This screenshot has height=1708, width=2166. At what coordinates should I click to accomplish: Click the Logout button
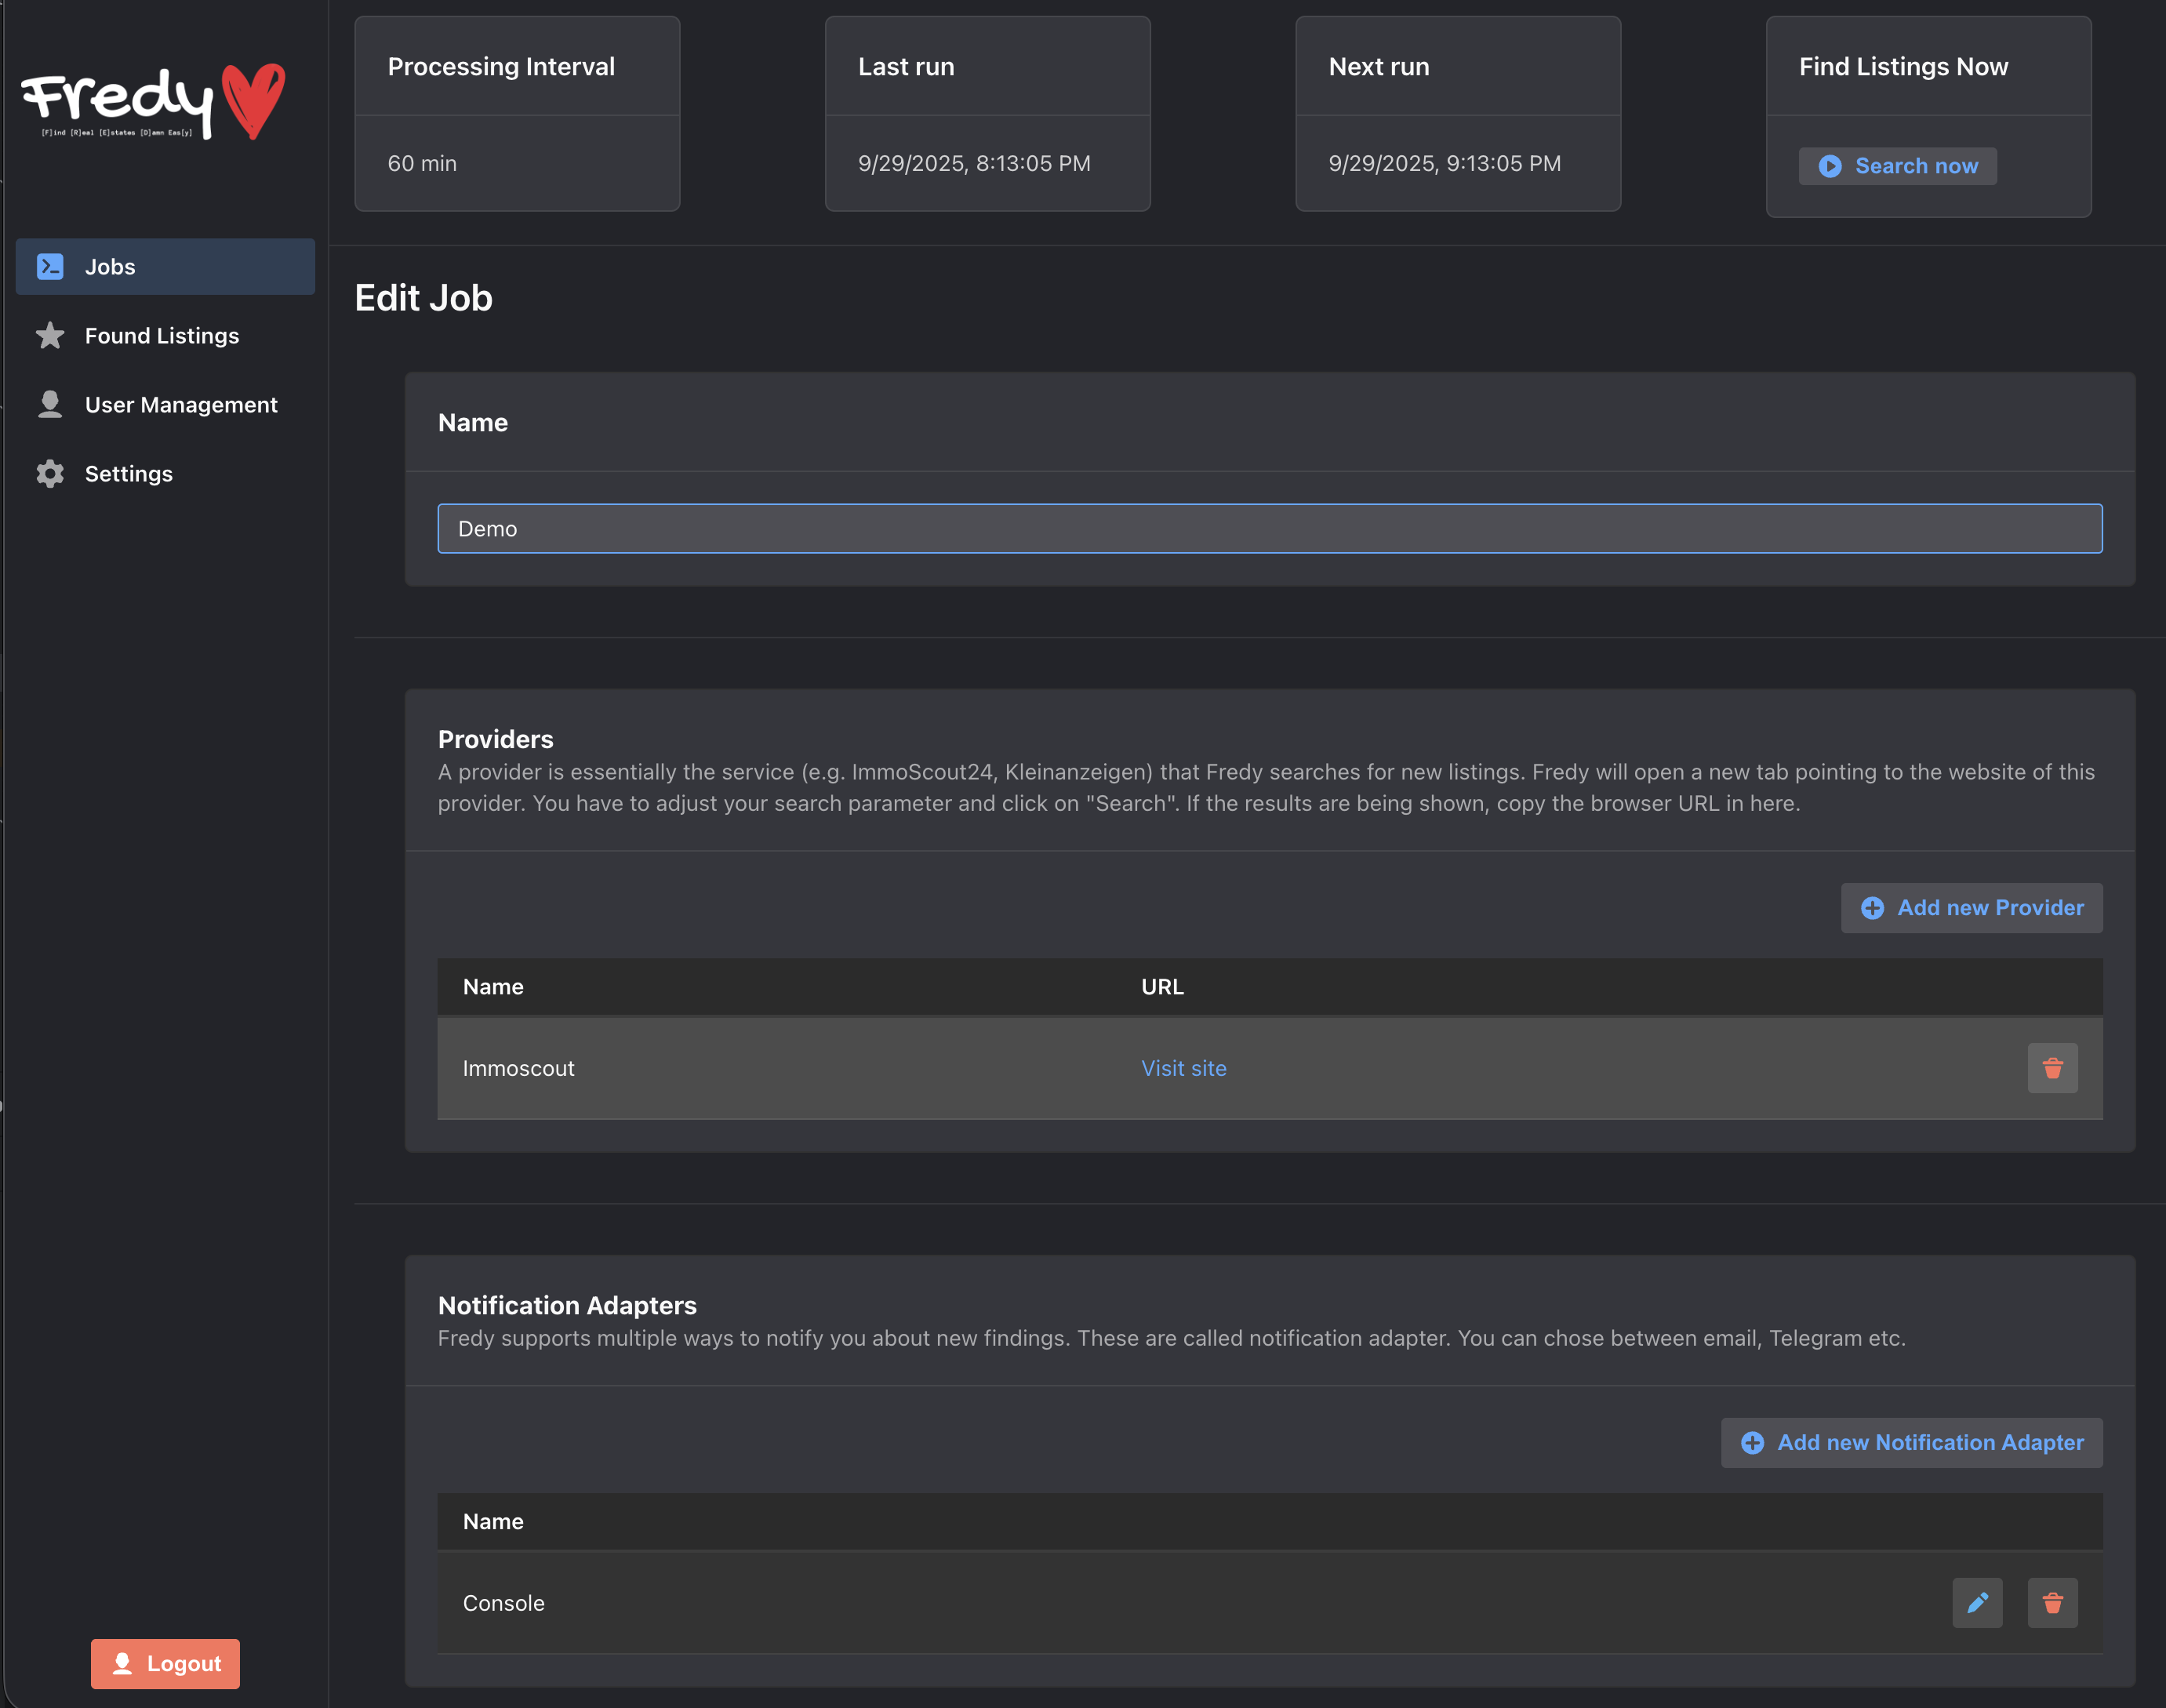165,1664
